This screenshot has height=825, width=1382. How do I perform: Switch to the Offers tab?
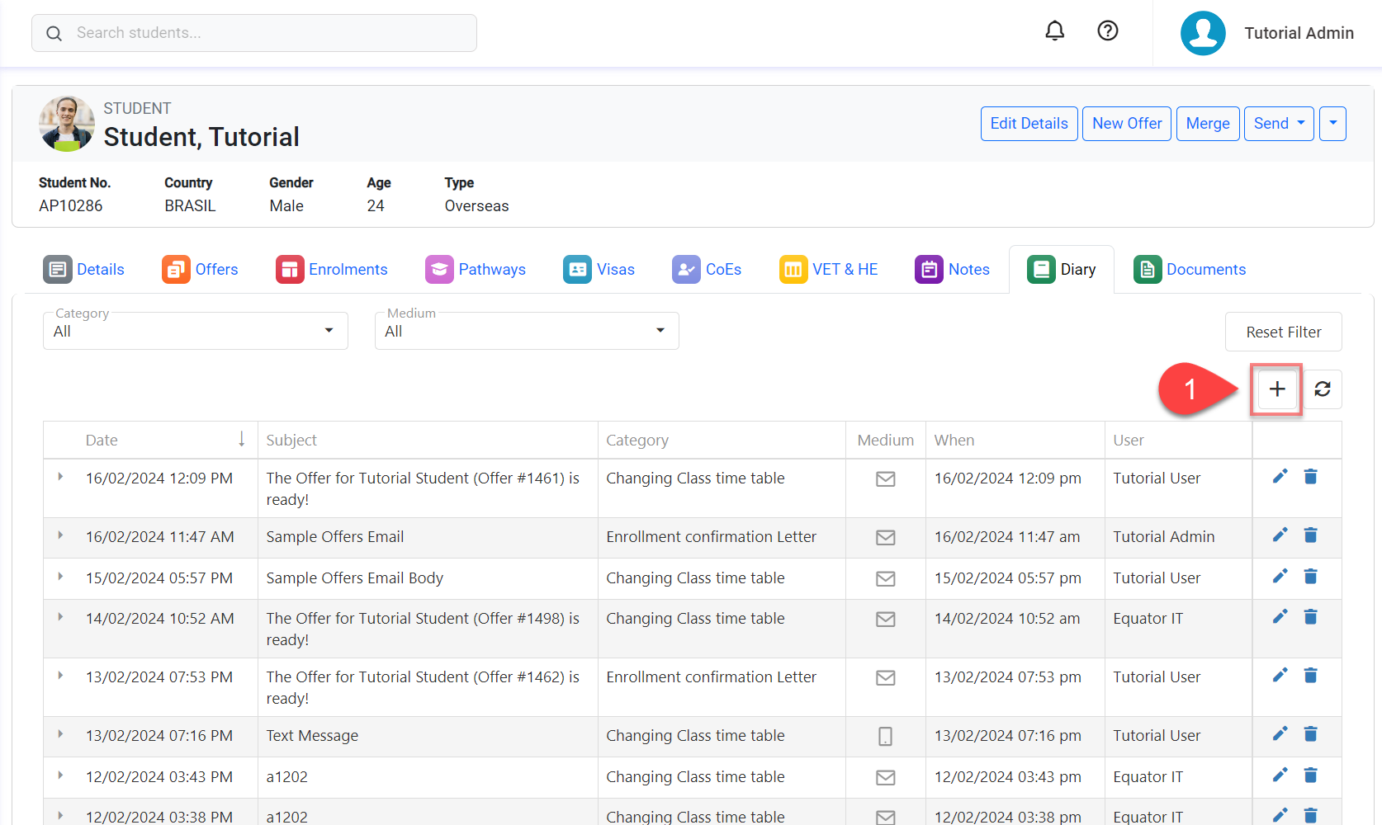[x=200, y=270]
